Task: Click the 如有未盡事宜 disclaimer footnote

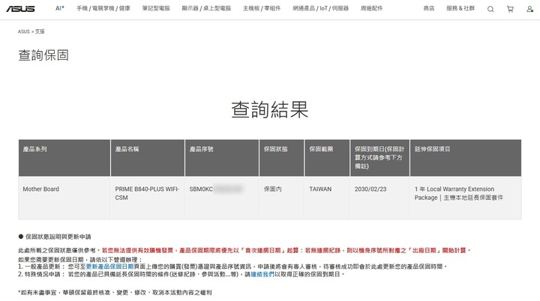Action: click(x=115, y=293)
